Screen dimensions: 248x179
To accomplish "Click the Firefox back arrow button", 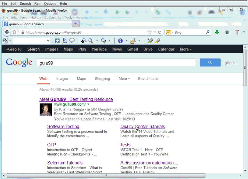I will click(7, 32).
